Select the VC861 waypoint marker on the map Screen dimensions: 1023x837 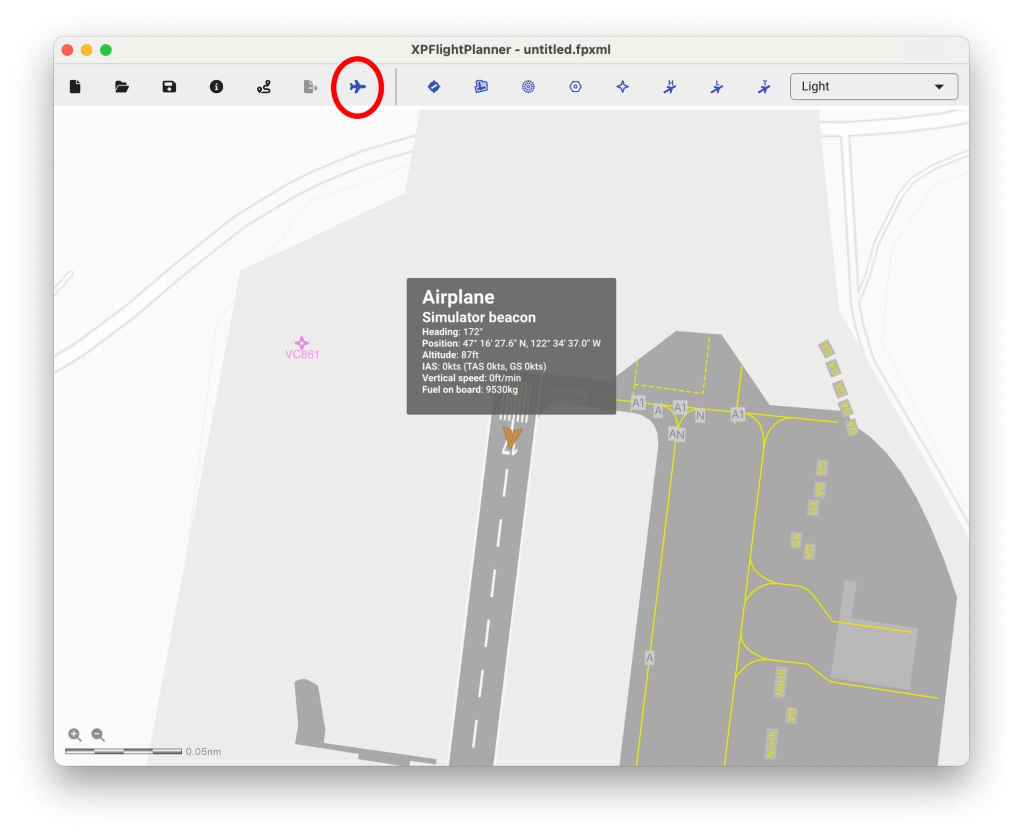(x=302, y=343)
